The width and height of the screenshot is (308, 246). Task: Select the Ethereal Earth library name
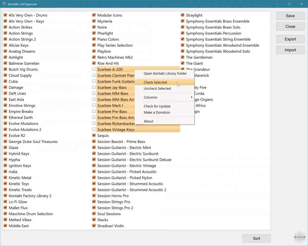(x=21, y=117)
